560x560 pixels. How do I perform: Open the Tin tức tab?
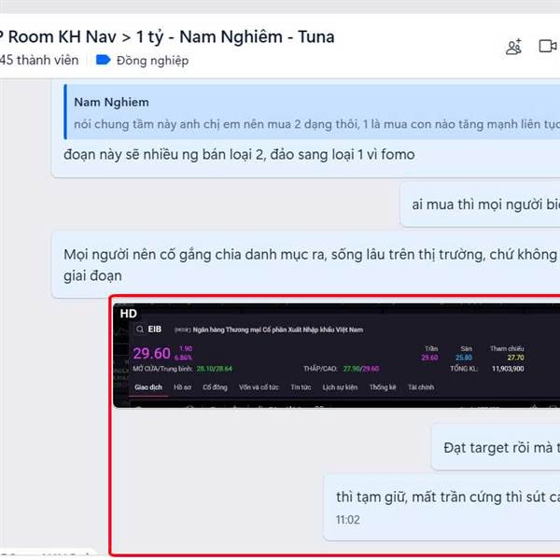[x=301, y=387]
